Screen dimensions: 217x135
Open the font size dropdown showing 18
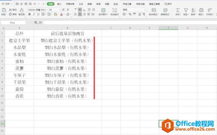60,10
